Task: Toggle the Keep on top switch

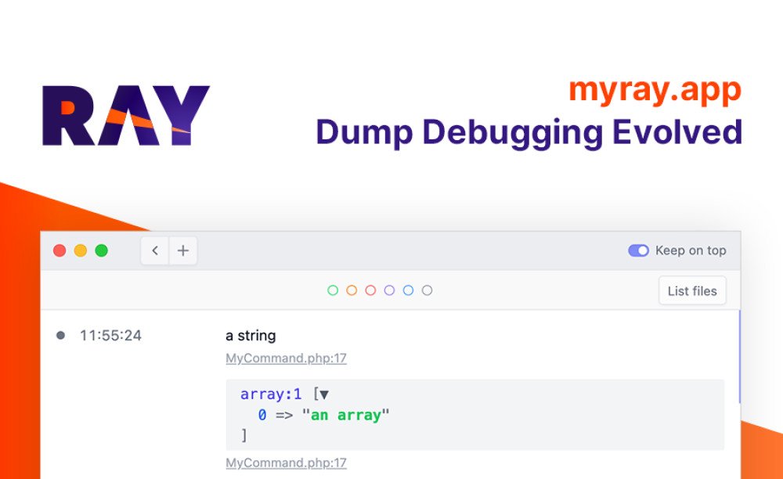Action: click(x=638, y=250)
